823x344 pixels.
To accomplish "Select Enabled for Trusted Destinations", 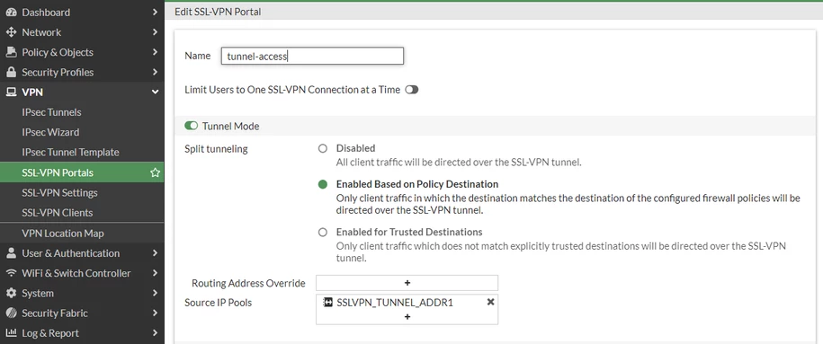I will (x=323, y=232).
